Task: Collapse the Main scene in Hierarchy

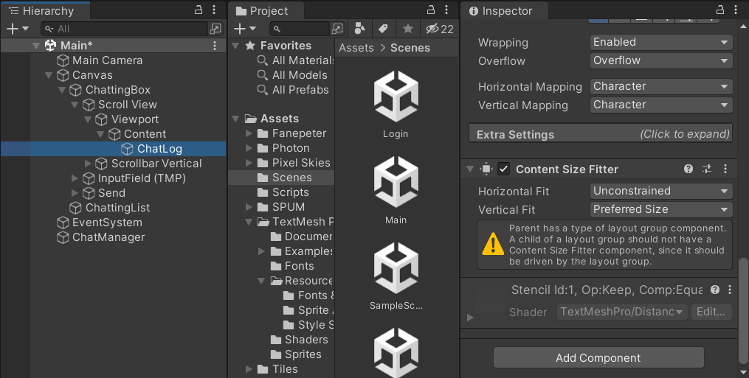Action: click(x=36, y=46)
